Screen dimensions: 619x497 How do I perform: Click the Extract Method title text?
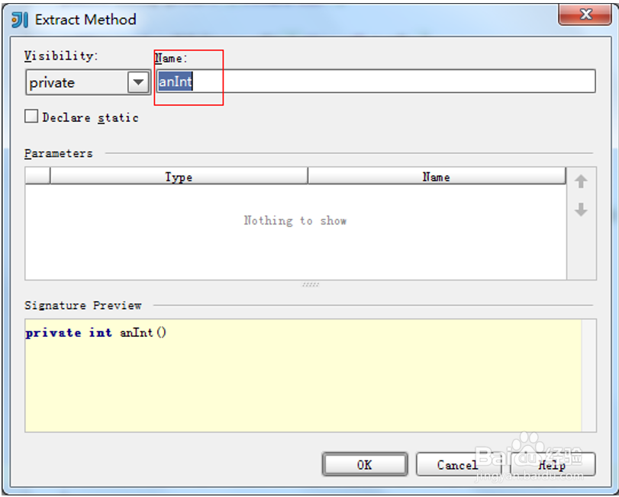(85, 20)
